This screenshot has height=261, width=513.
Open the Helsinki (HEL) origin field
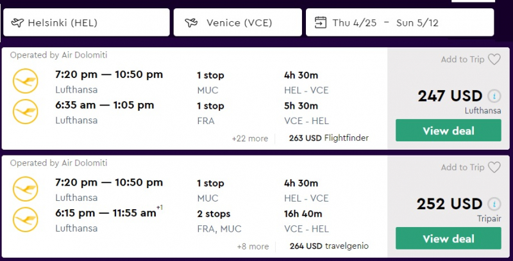87,23
